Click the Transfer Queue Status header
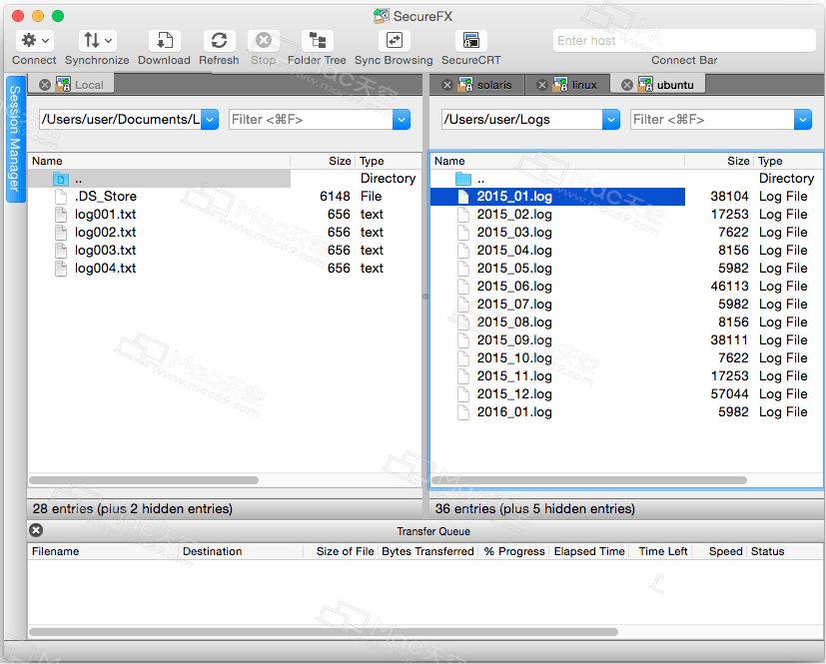 (785, 551)
